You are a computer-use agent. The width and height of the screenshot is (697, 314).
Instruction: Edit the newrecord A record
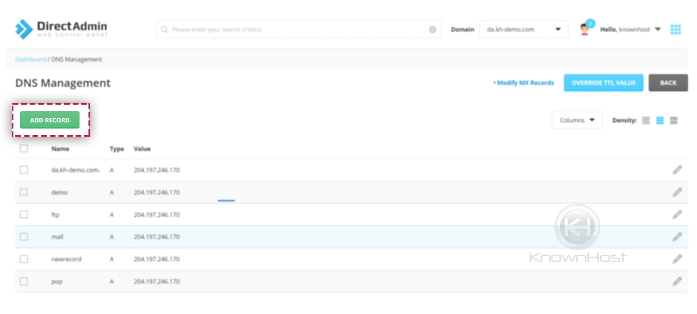677,259
